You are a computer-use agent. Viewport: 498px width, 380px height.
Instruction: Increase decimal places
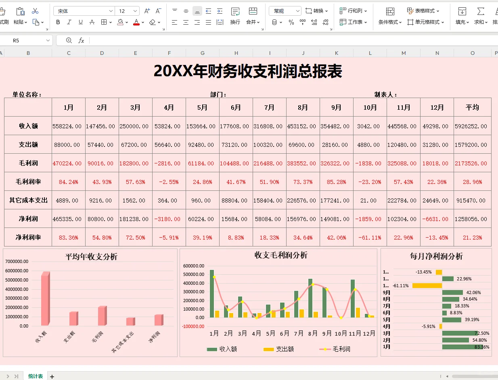point(314,22)
